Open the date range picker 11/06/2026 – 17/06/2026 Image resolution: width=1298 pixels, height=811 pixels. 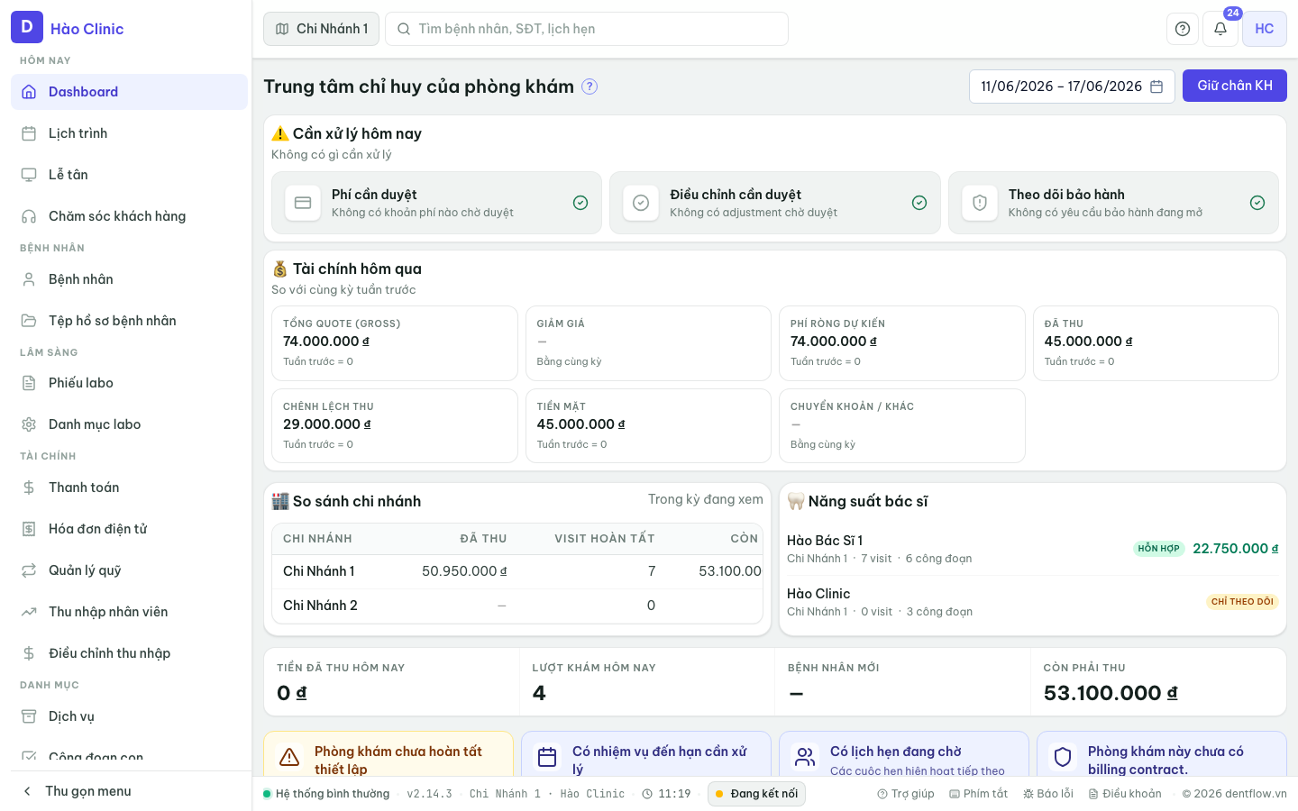(1072, 87)
